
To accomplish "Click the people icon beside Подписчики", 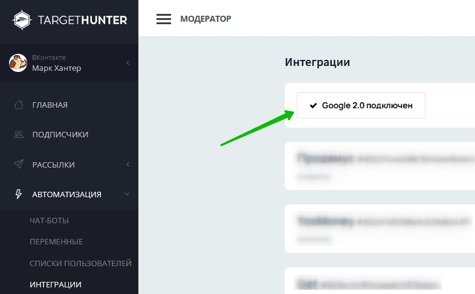I will pyautogui.click(x=19, y=134).
